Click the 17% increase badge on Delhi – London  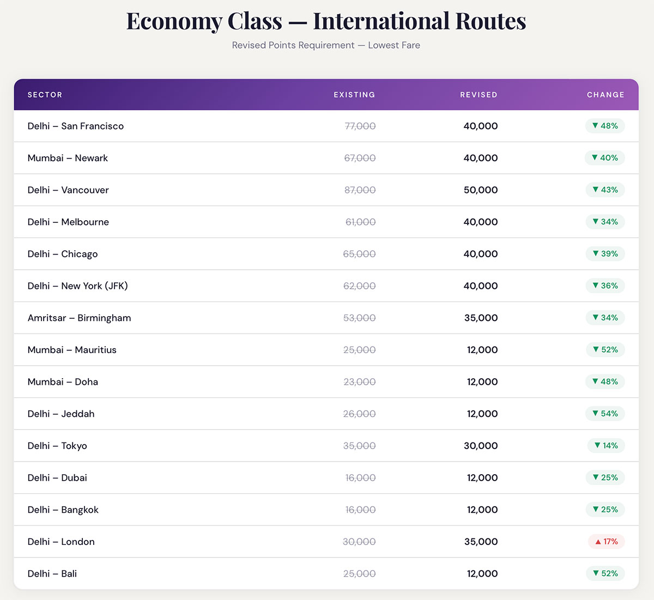click(605, 542)
